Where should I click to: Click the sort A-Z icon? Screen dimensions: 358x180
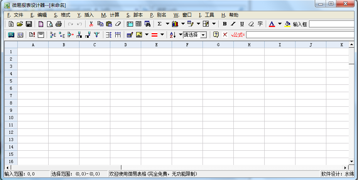(173, 35)
